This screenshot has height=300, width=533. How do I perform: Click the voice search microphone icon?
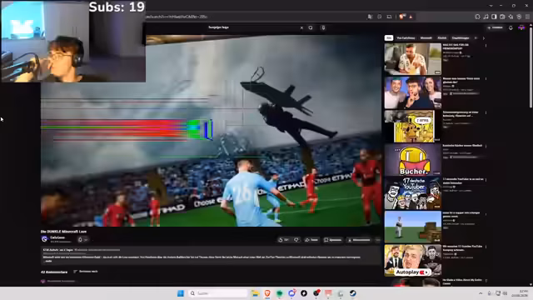pos(323,27)
